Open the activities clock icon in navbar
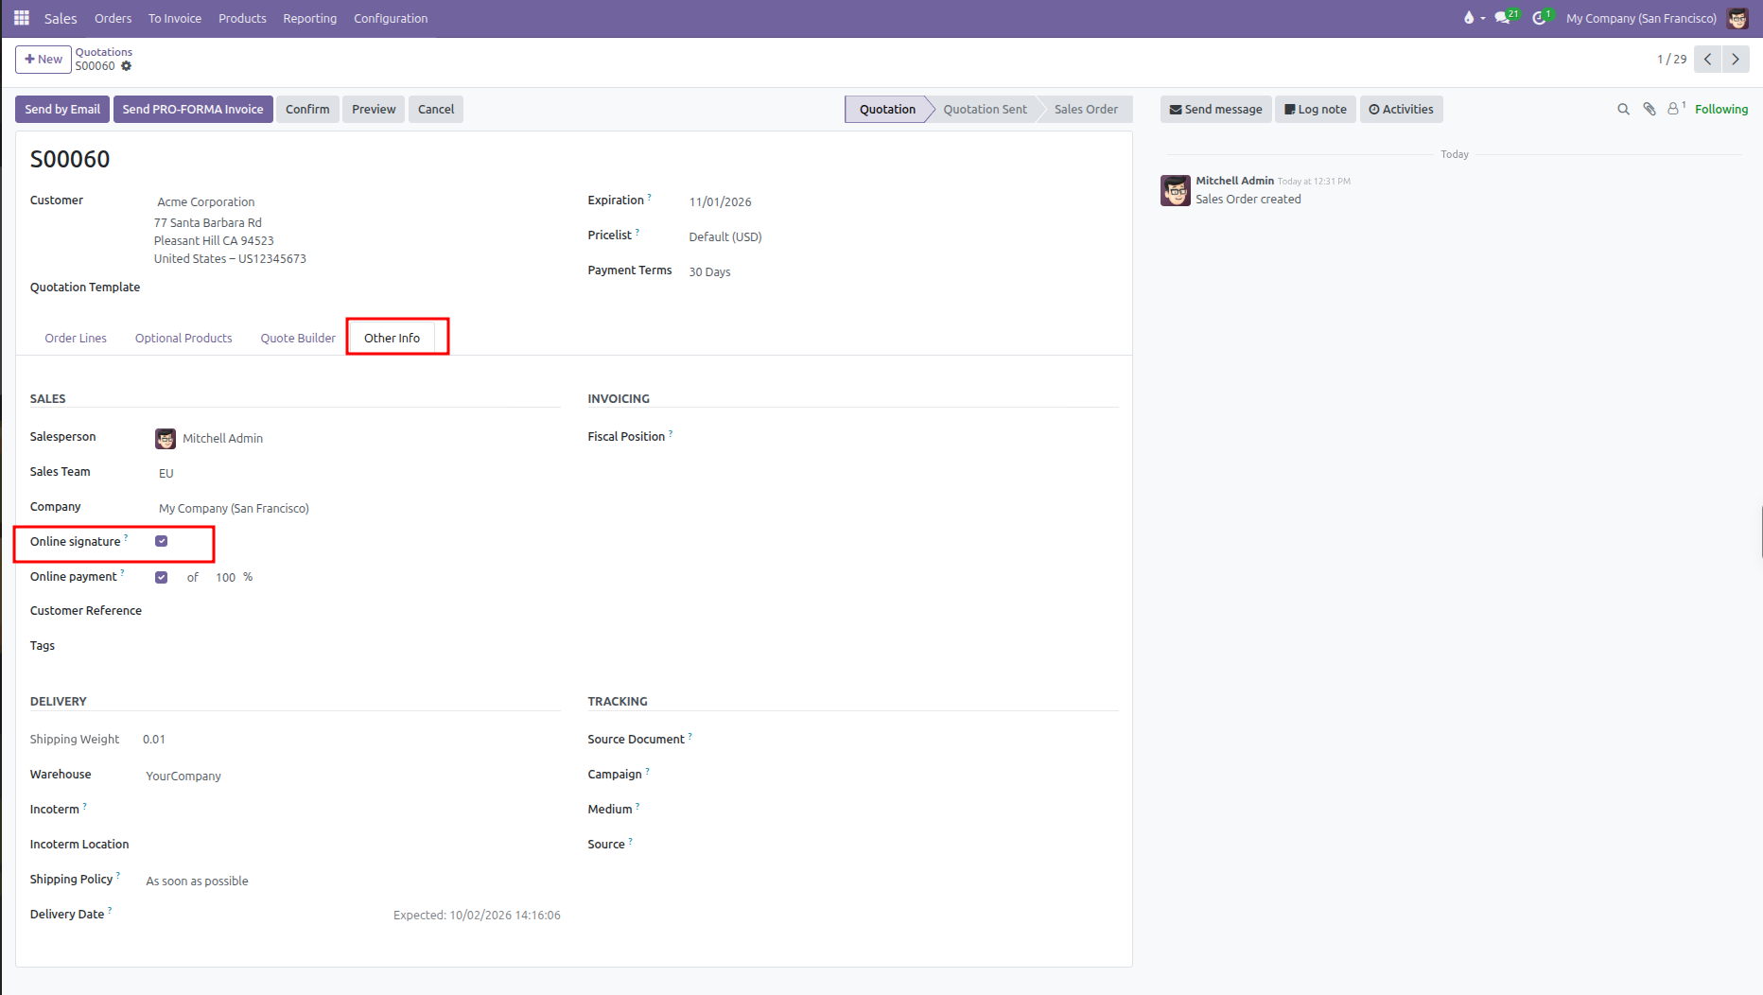The width and height of the screenshot is (1763, 995). pos(1540,18)
